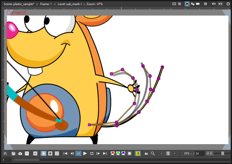Take a snapshot with the camera icon
The width and height of the screenshot is (232, 164).
(20, 154)
